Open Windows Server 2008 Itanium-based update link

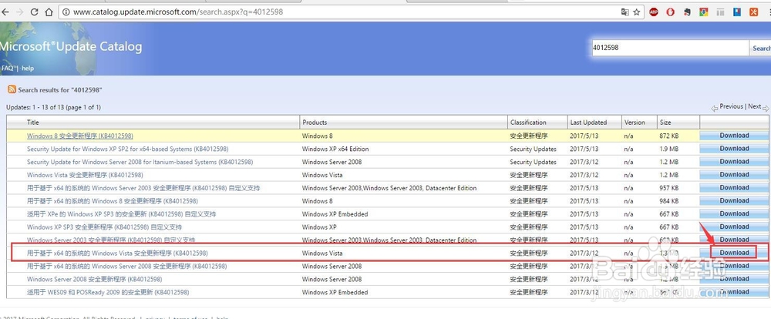[x=140, y=162]
